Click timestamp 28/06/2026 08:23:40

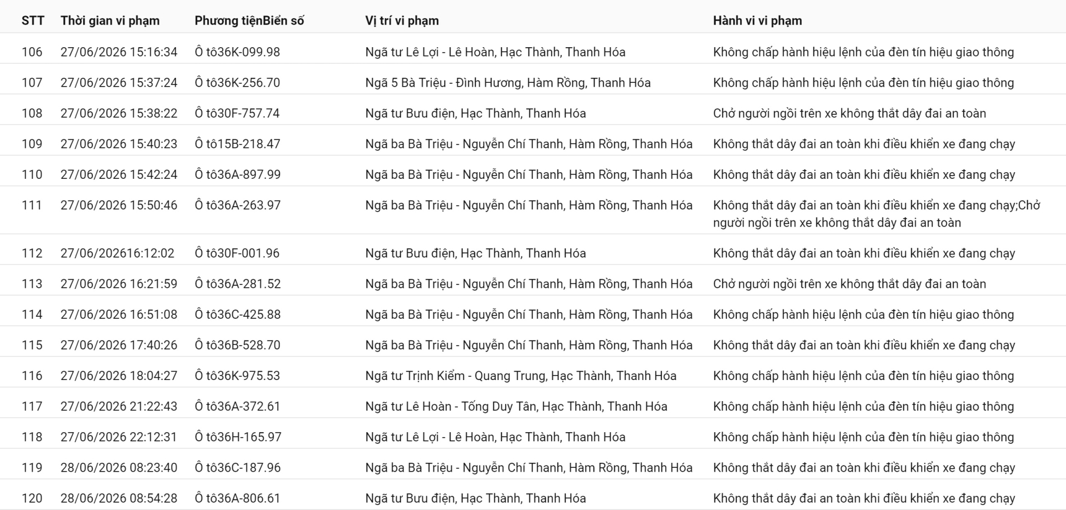[119, 468]
